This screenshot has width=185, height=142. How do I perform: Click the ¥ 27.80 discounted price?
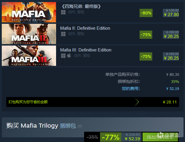(171, 15)
